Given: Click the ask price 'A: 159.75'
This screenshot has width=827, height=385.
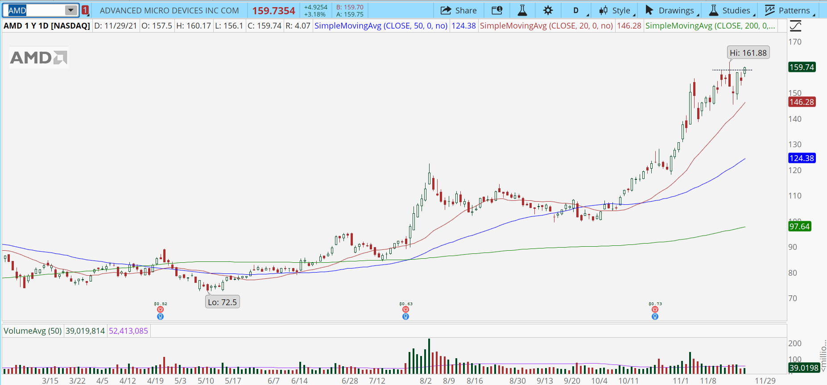Looking at the screenshot, I should (x=350, y=14).
